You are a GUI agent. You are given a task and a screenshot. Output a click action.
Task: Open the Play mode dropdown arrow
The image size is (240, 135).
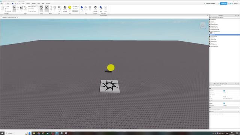pyautogui.click(x=82, y=11)
